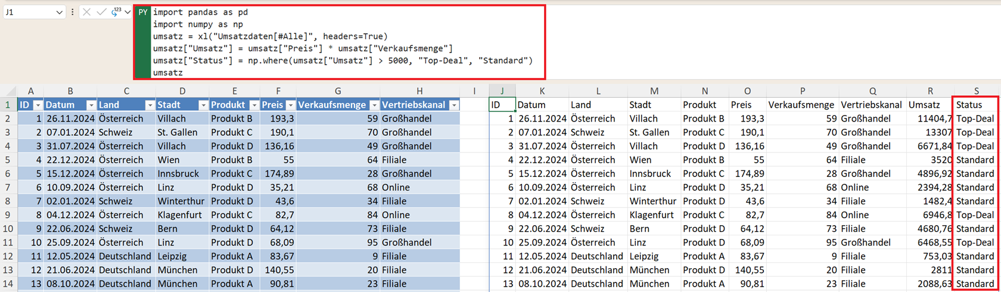Select column S header
1001x292 pixels.
pos(976,91)
